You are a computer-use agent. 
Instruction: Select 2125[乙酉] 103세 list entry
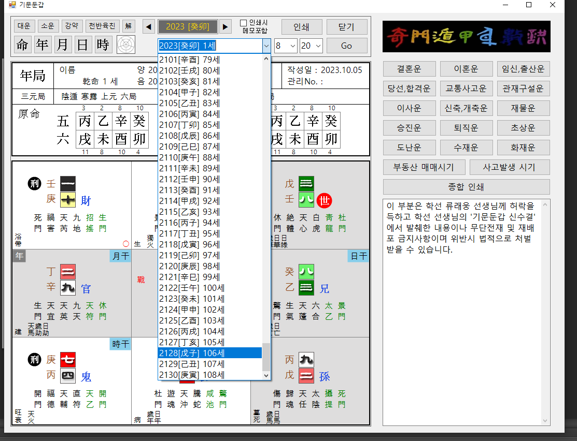pos(210,321)
